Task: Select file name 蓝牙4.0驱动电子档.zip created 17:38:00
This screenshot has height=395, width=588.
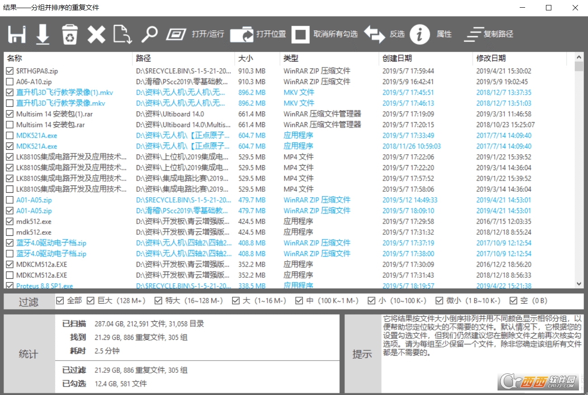Action: click(51, 254)
